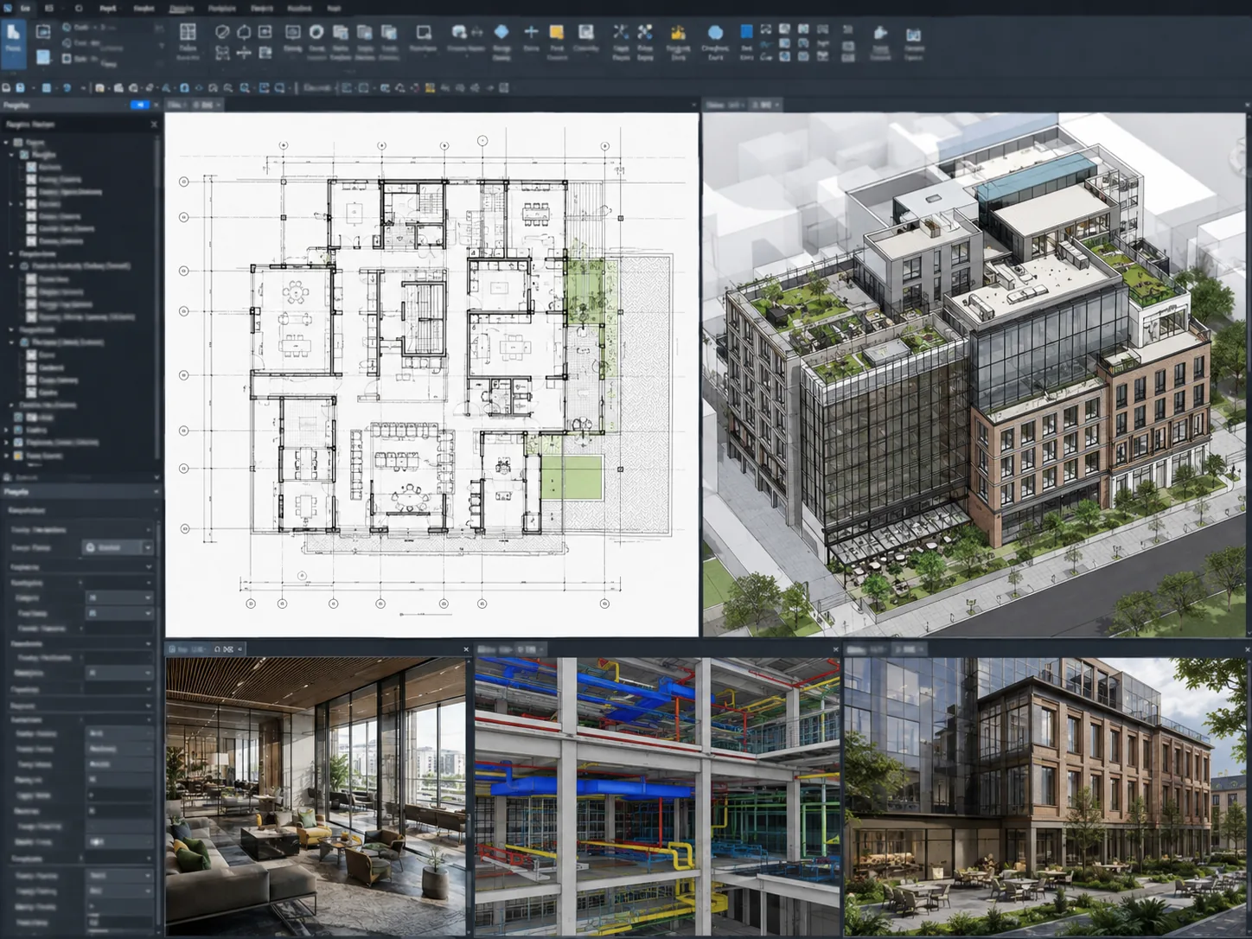Viewport: 1252px width, 939px height.
Task: Click the blue plus cross icon in ribbon
Action: click(x=531, y=32)
